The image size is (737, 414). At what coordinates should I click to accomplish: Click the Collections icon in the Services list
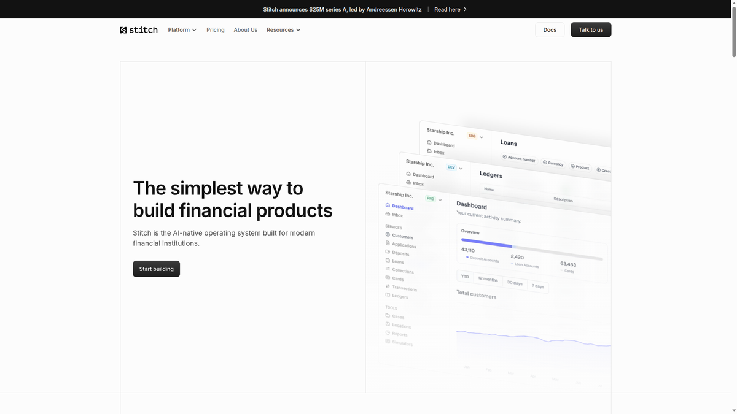388,269
